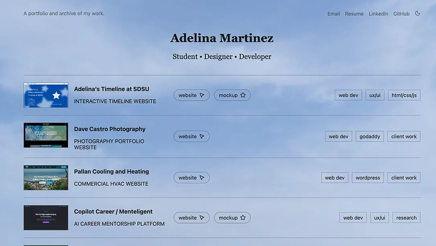Viewport: 436px width, 246px height.
Task: Select the html/css/js tag
Action: pyautogui.click(x=404, y=95)
